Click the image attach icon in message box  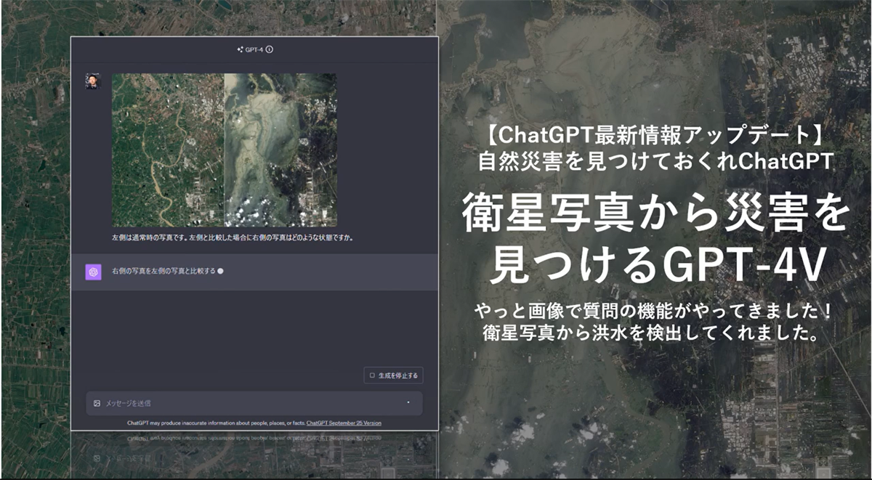[x=97, y=403]
